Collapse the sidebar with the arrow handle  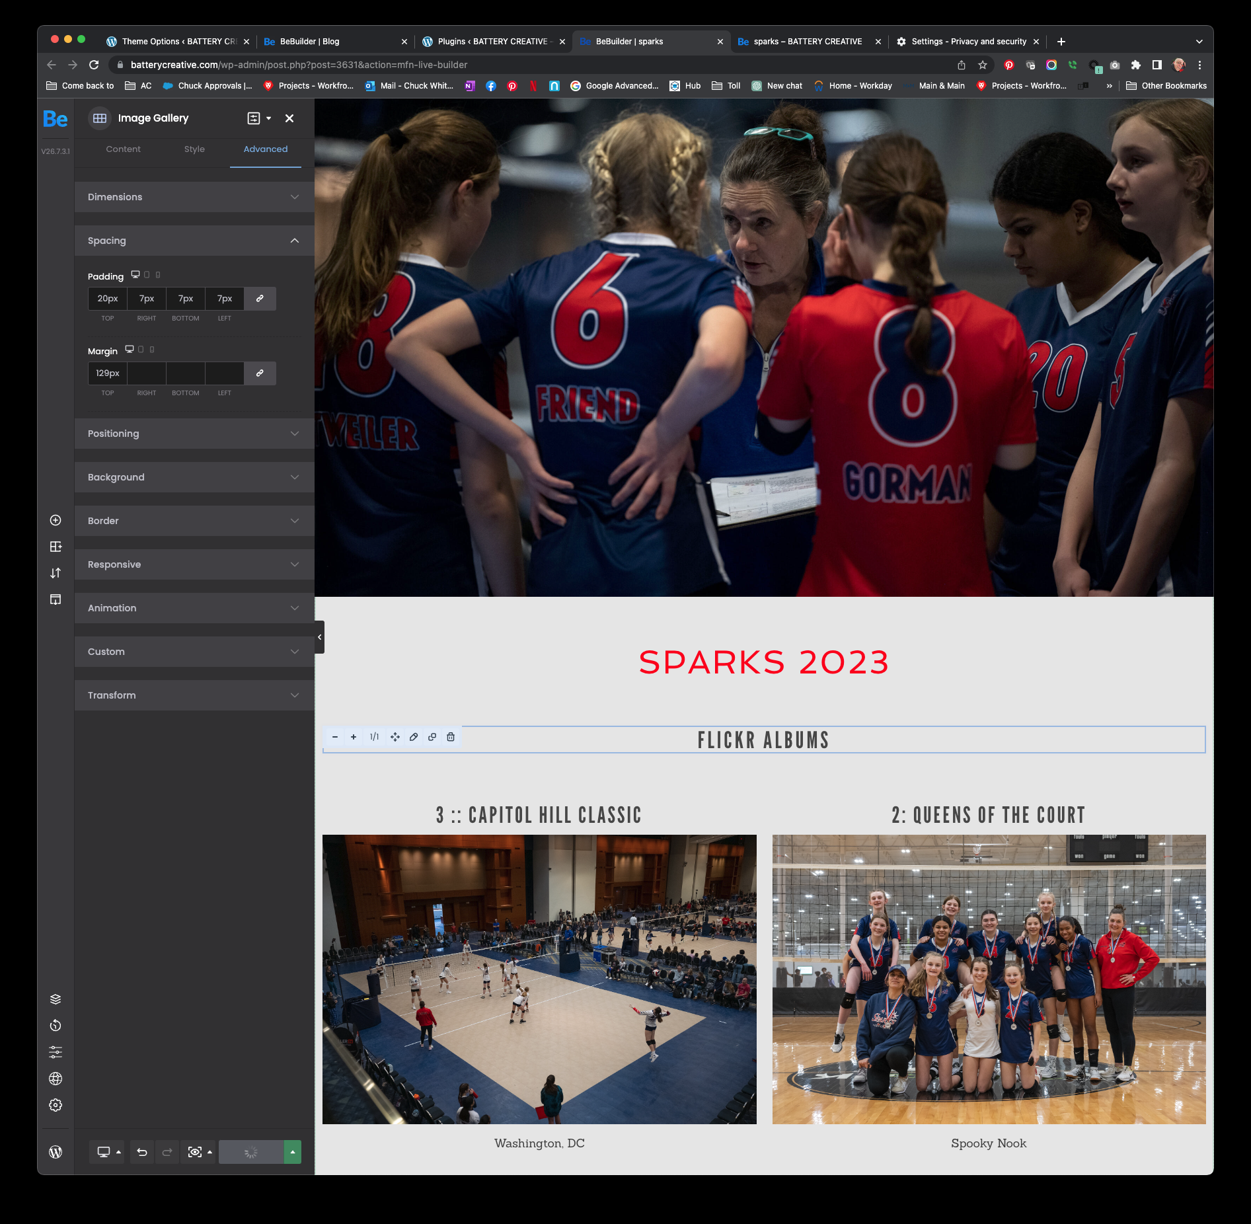(x=320, y=637)
